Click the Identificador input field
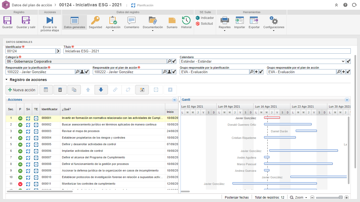The width and height of the screenshot is (360, 202). (31, 51)
